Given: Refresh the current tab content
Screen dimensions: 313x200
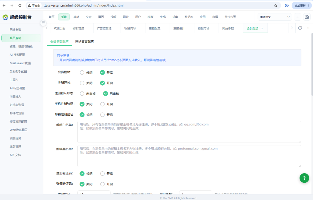Looking at the screenshot, I should coord(300,28).
